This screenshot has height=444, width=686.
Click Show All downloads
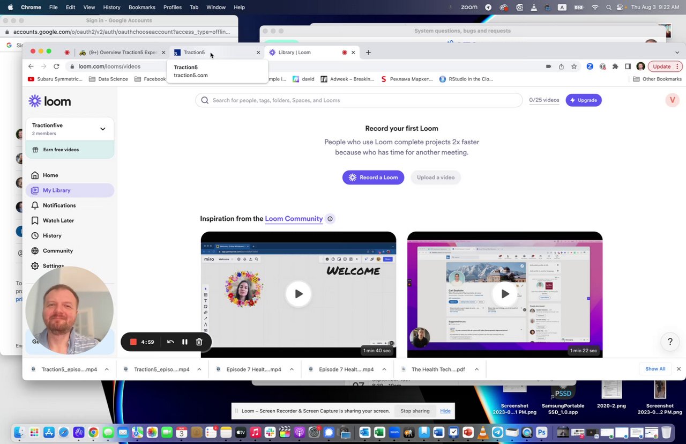click(x=655, y=369)
